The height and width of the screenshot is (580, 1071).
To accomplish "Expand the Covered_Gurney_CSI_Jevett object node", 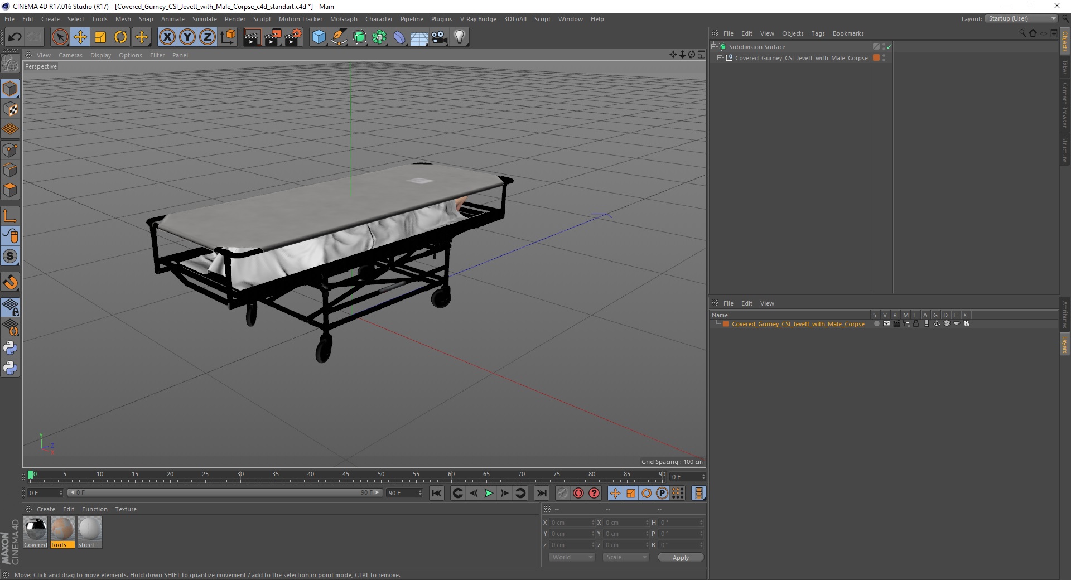I will coord(720,57).
